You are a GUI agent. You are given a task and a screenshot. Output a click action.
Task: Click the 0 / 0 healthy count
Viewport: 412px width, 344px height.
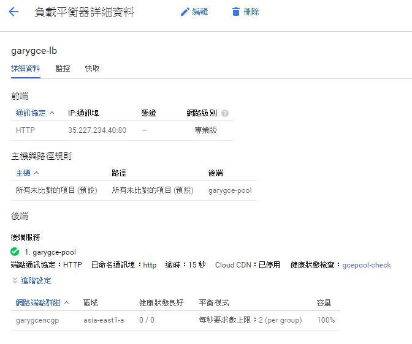pyautogui.click(x=147, y=320)
